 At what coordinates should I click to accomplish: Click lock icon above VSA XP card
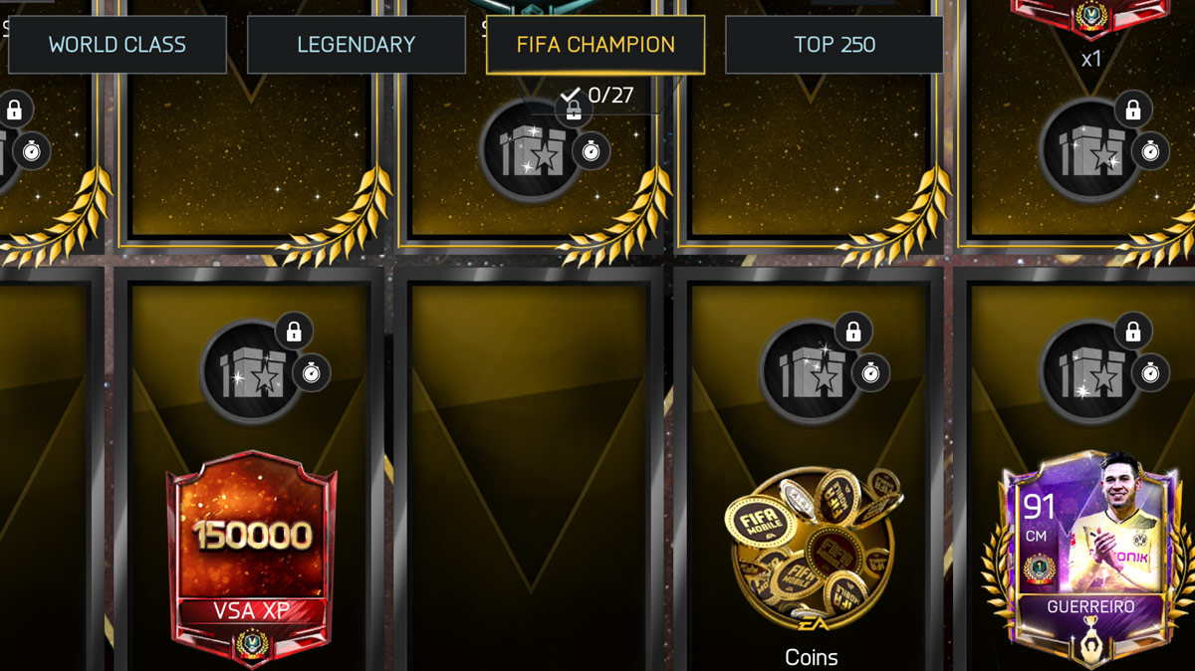tap(294, 332)
